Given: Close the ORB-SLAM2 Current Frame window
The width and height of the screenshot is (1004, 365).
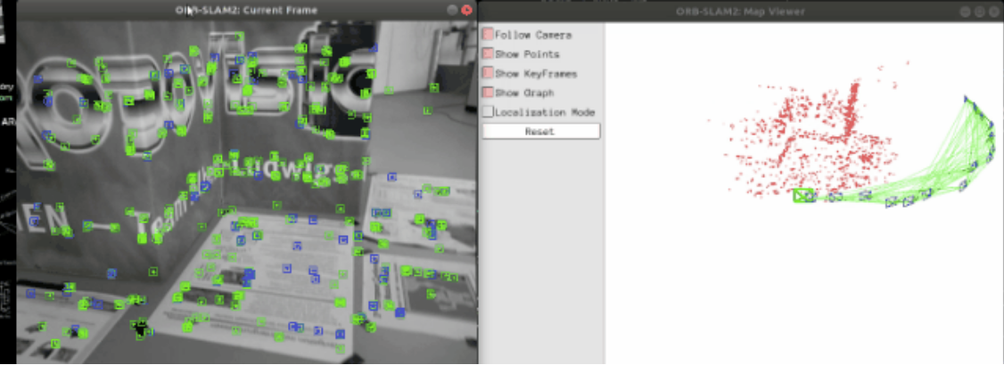Looking at the screenshot, I should (x=467, y=10).
